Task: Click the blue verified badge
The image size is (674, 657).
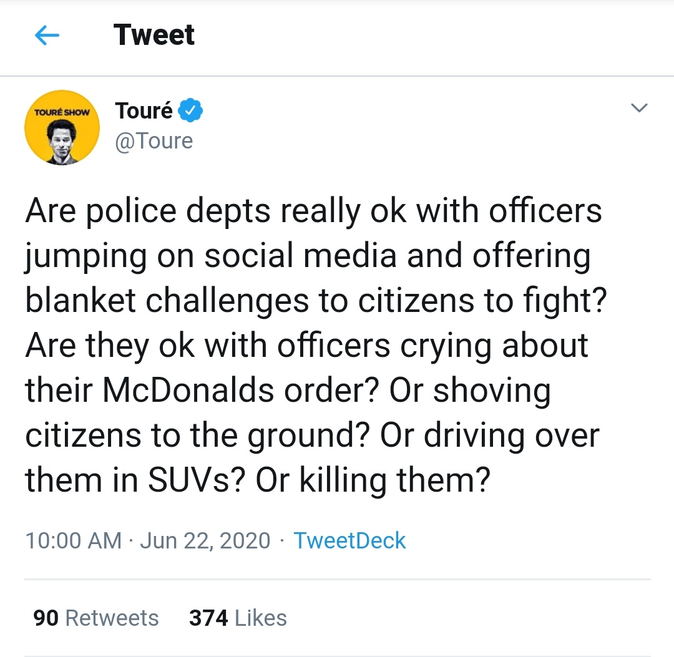Action: click(x=191, y=111)
